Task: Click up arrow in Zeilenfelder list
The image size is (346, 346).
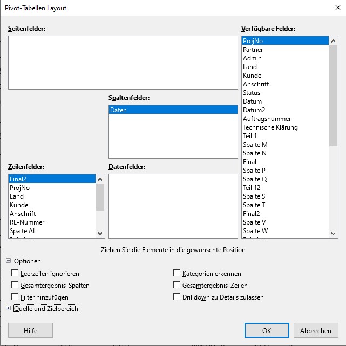Action: (100, 179)
